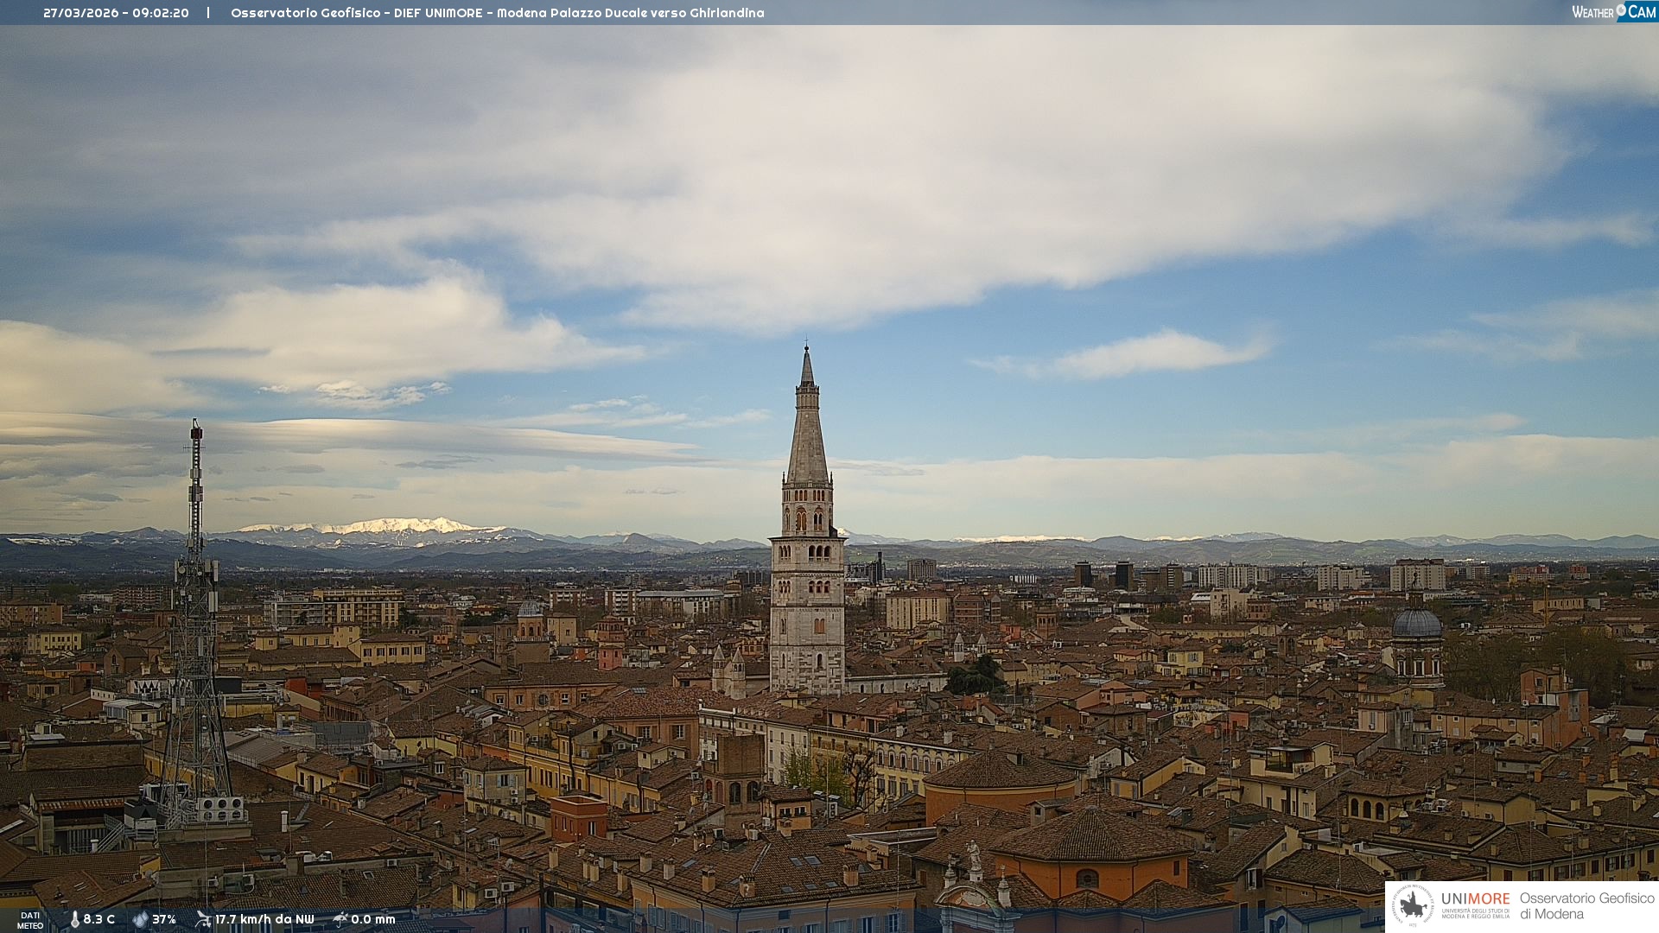
Task: Click the humidity water drops icon
Action: point(140,919)
